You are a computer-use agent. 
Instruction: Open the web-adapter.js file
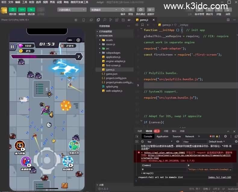tap(114, 91)
